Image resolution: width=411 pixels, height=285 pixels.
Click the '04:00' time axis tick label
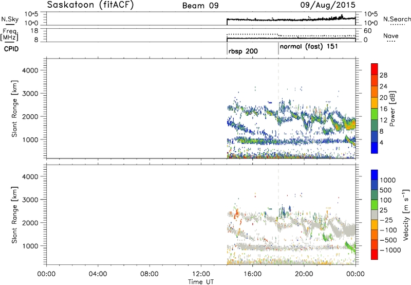(98, 274)
